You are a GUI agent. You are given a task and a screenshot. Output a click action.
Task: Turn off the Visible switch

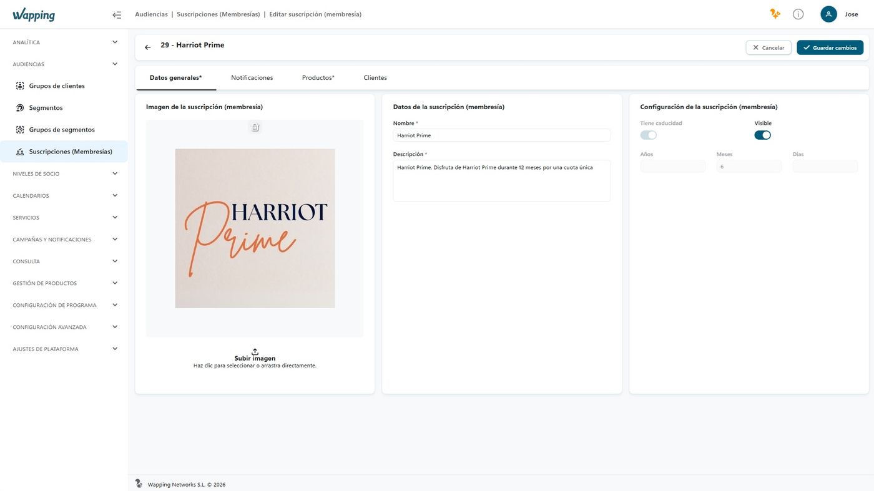[763, 135]
